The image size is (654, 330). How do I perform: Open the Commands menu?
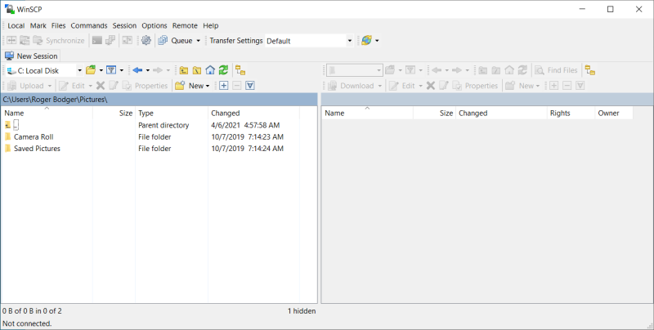pyautogui.click(x=88, y=25)
